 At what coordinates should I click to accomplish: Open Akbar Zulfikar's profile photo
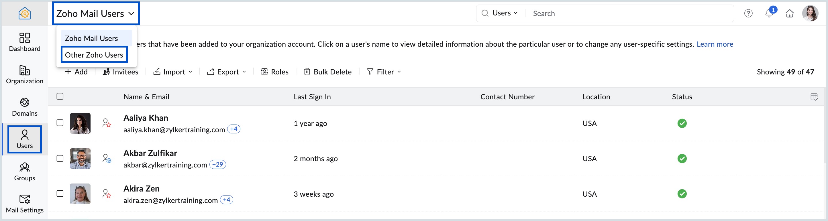point(80,159)
